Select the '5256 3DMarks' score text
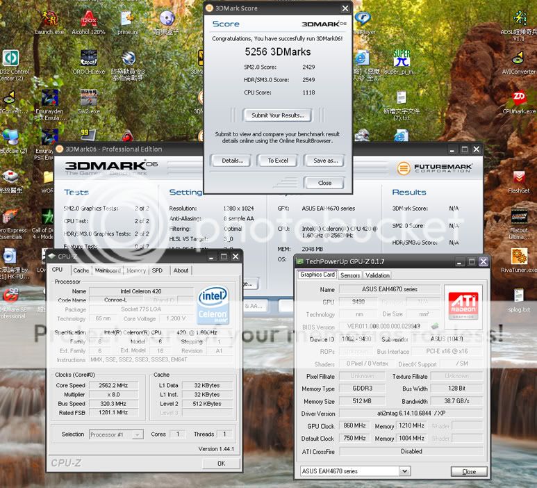The height and width of the screenshot is (488, 537). pyautogui.click(x=278, y=51)
